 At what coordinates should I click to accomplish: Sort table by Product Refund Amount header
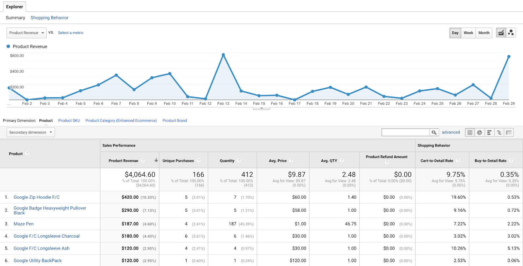[387, 157]
